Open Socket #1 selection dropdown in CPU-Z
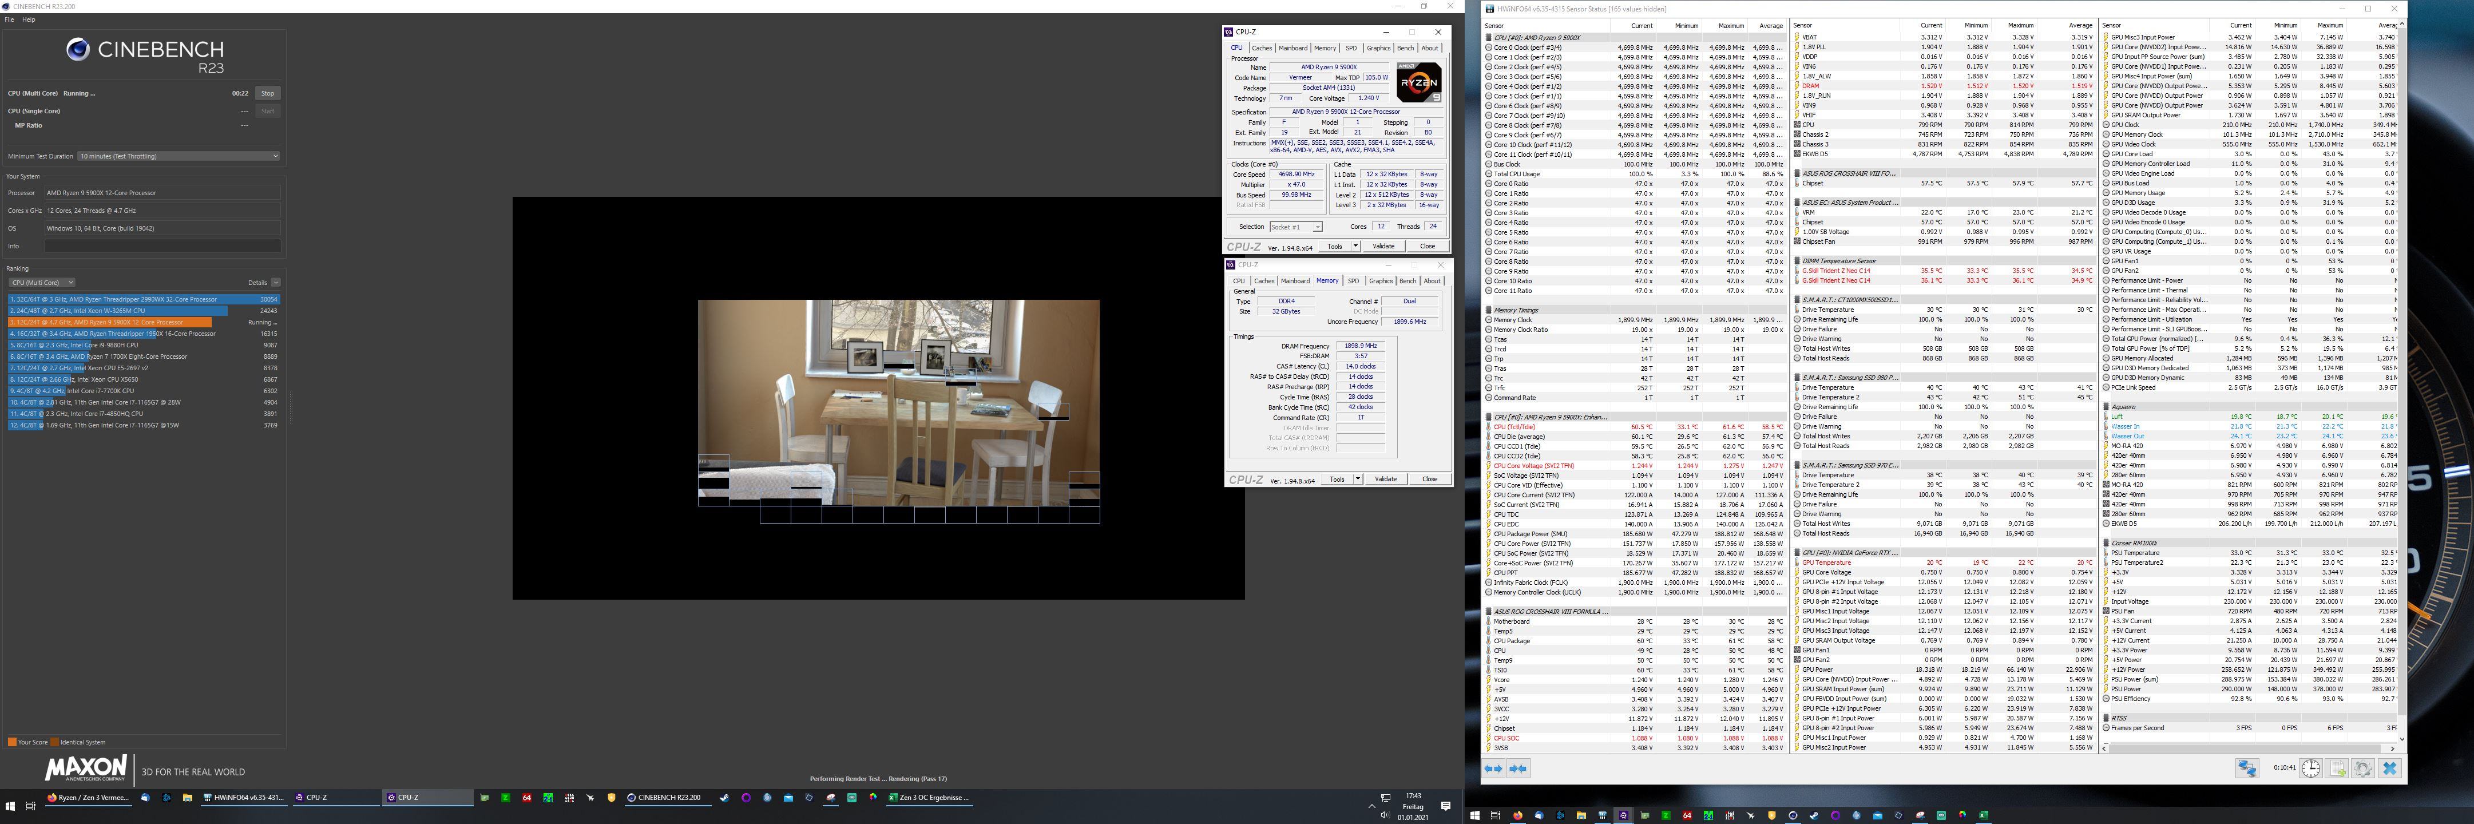Image resolution: width=2474 pixels, height=824 pixels. coord(1295,227)
